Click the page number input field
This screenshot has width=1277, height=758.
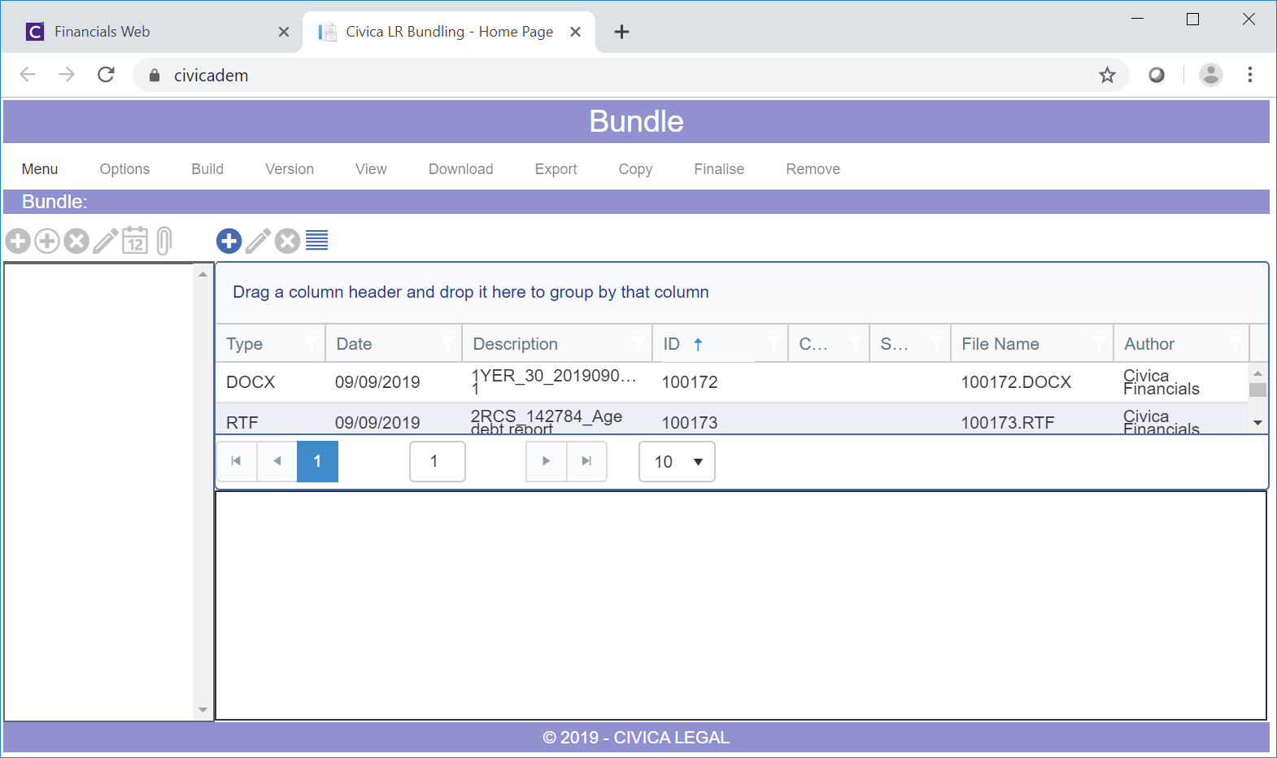point(438,461)
